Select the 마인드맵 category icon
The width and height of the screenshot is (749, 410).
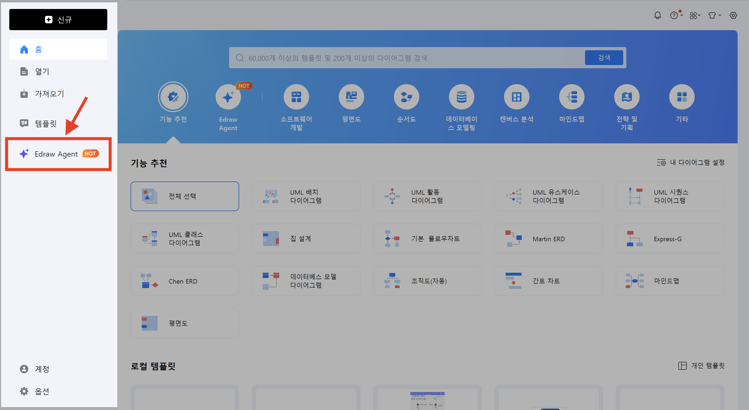pos(571,97)
